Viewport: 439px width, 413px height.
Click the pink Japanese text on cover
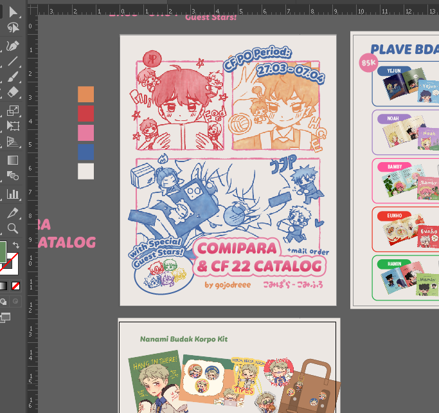[293, 285]
